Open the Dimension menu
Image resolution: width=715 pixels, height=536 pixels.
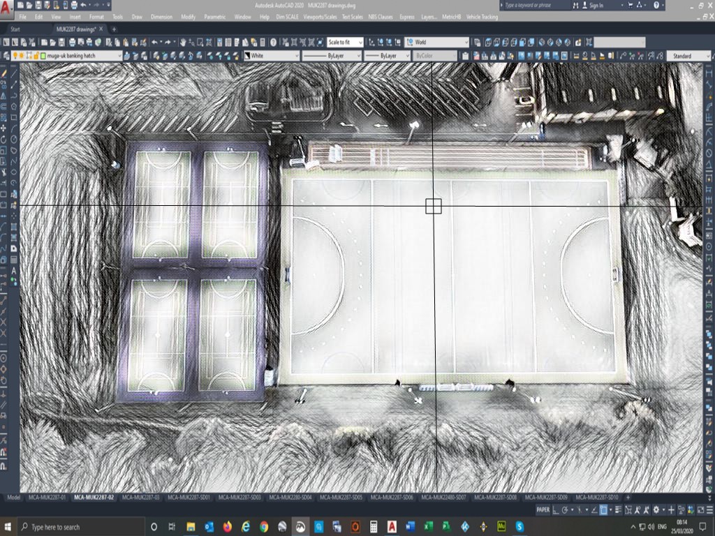[x=161, y=16]
